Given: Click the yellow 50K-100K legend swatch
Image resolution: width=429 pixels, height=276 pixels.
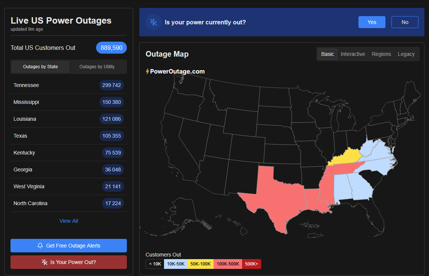Looking at the screenshot, I should click(200, 264).
